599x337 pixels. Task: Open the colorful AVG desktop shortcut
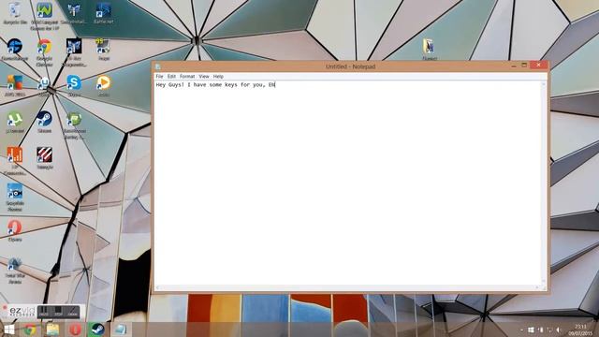15,85
